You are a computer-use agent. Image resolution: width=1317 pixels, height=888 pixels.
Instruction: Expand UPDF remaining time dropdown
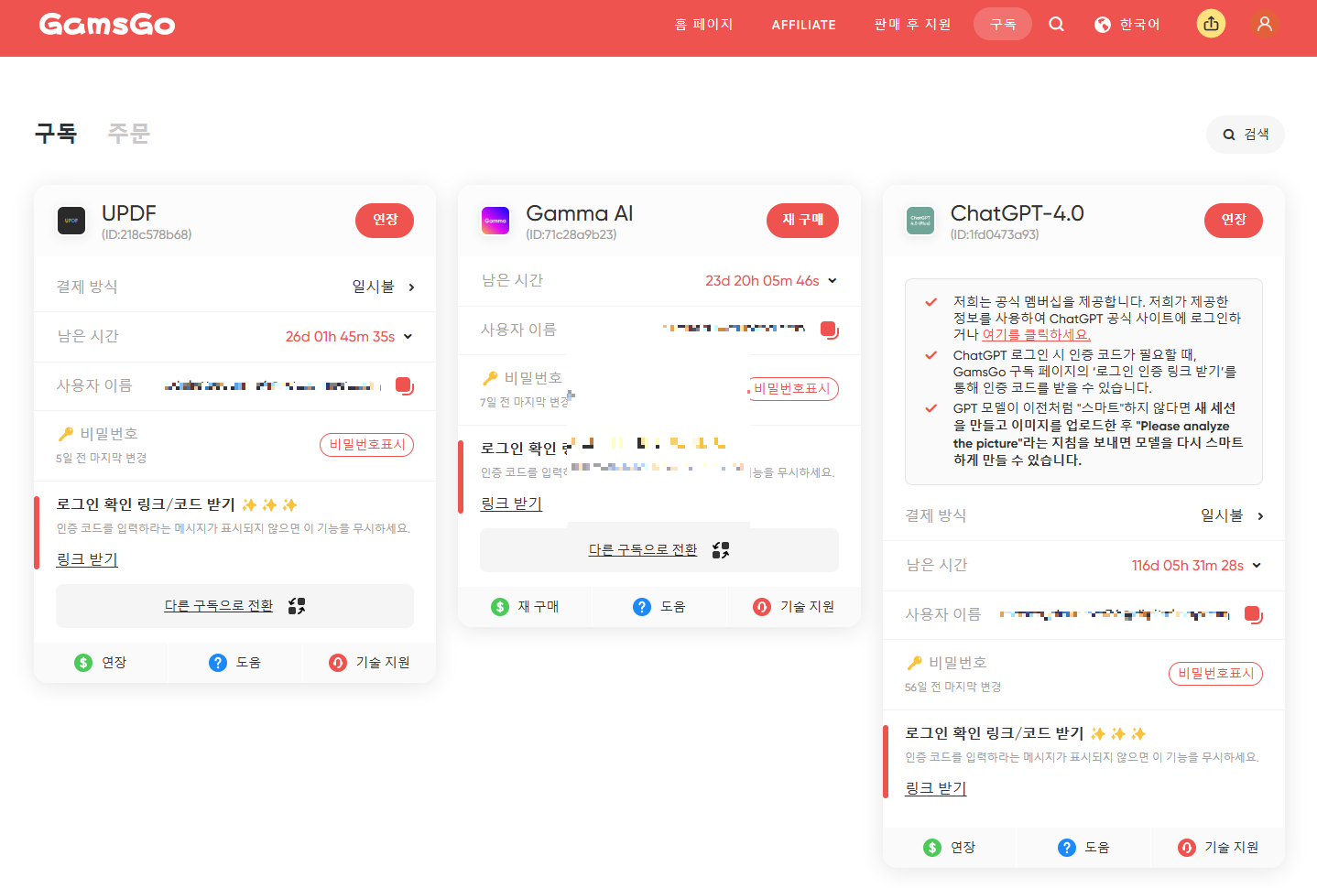[x=408, y=336]
